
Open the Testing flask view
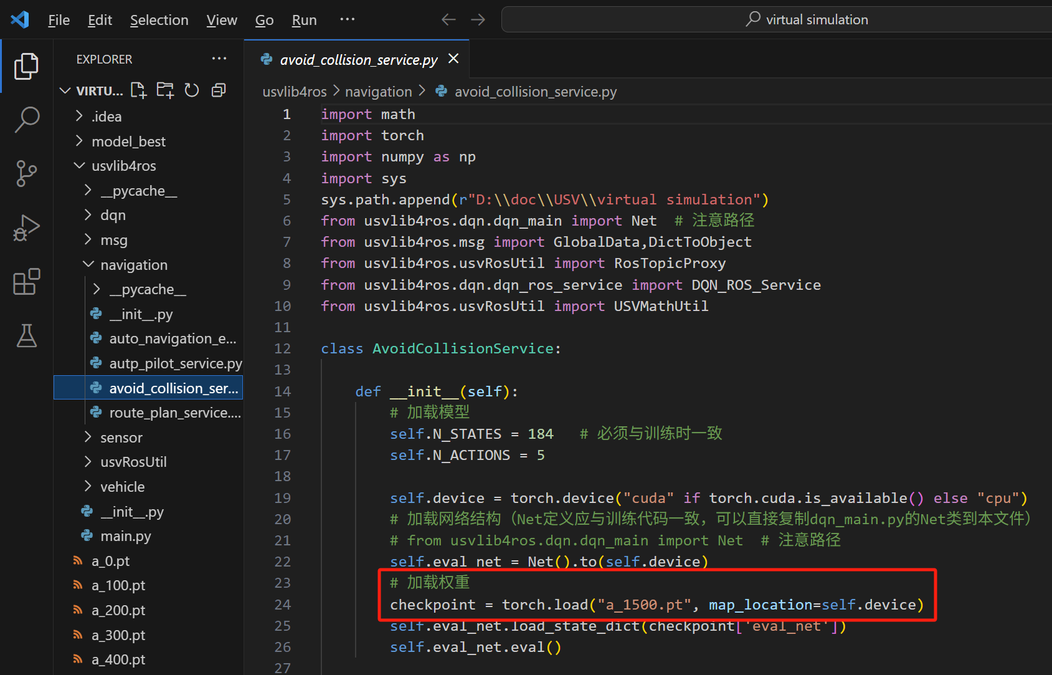point(26,336)
